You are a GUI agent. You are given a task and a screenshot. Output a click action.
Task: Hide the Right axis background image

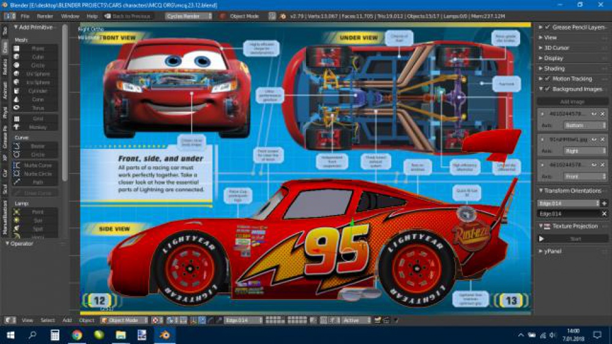594,139
